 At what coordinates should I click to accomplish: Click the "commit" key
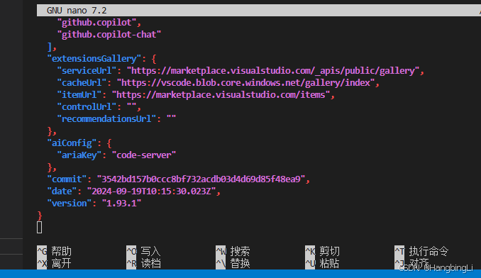67,179
